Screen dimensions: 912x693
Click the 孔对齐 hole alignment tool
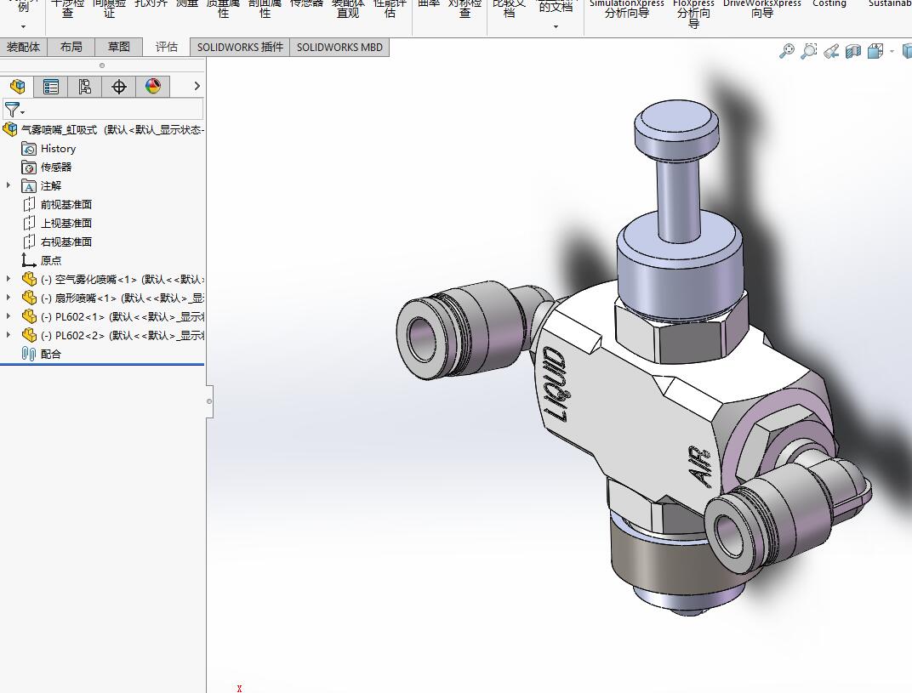(151, 3)
